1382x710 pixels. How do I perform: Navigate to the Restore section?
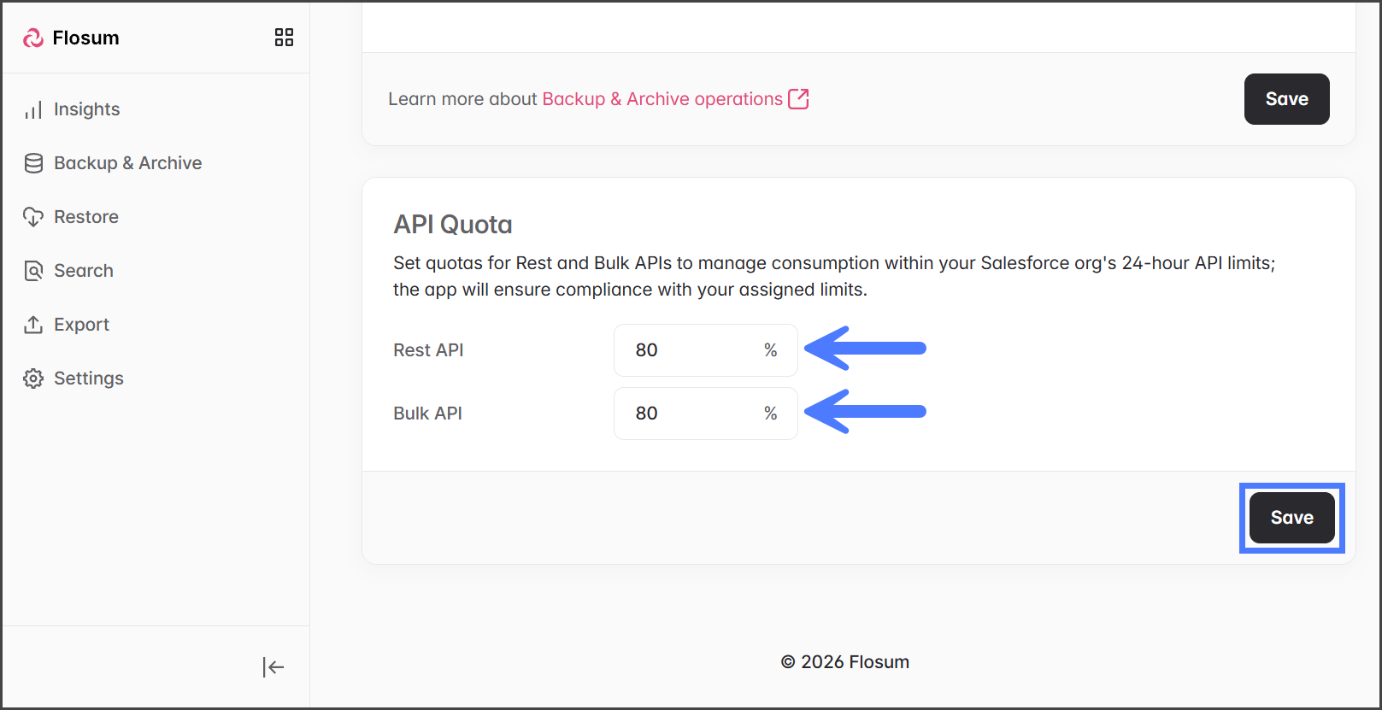tap(85, 217)
